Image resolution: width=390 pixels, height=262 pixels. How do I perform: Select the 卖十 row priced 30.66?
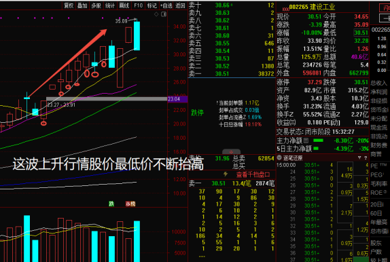231,5
